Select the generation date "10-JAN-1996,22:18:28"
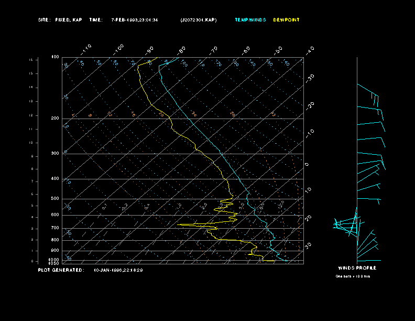 [118, 270]
